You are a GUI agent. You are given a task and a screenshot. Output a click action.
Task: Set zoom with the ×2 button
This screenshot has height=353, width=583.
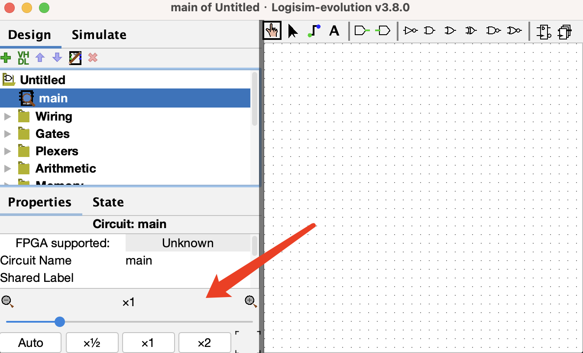click(204, 343)
